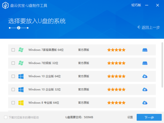This screenshot has height=123, width=164.
Task: Click the 盘云优宝 app logo icon
Action: [5, 5]
